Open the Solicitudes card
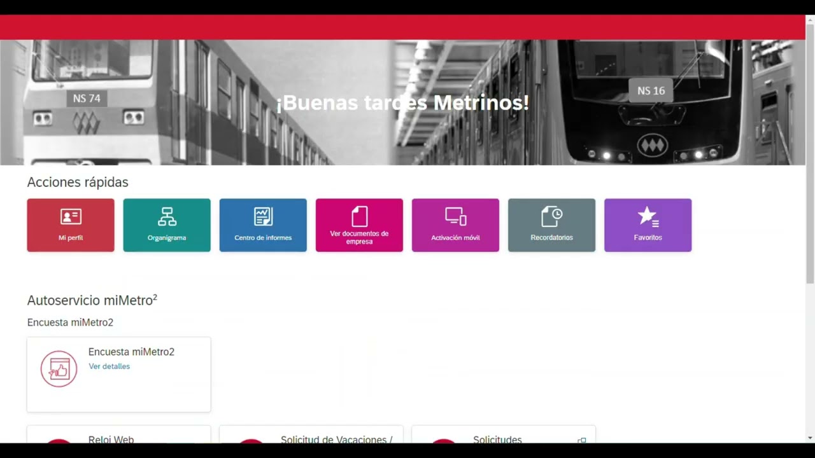 (504, 434)
